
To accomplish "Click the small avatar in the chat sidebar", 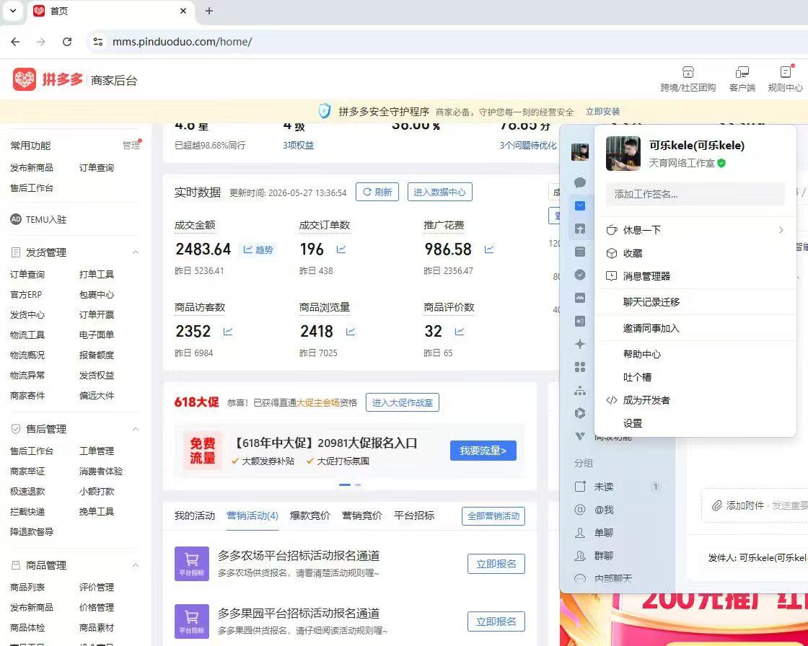I will [x=580, y=152].
